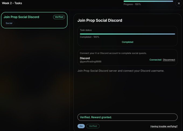Viewport: 183px width, 131px height.
Task: Click the Discord account label
Action: (x=85, y=58)
